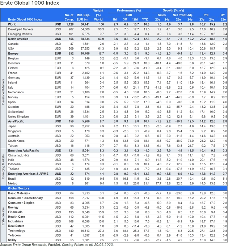Select the Real Estate sector label
228x247 pixels.
pos(16,226)
